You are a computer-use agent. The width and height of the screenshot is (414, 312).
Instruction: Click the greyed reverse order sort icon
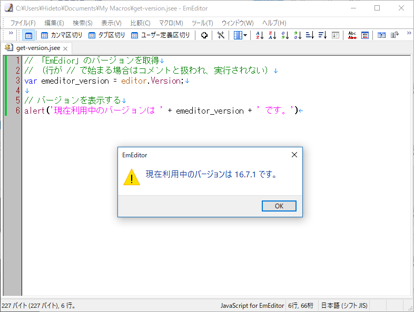(336, 35)
